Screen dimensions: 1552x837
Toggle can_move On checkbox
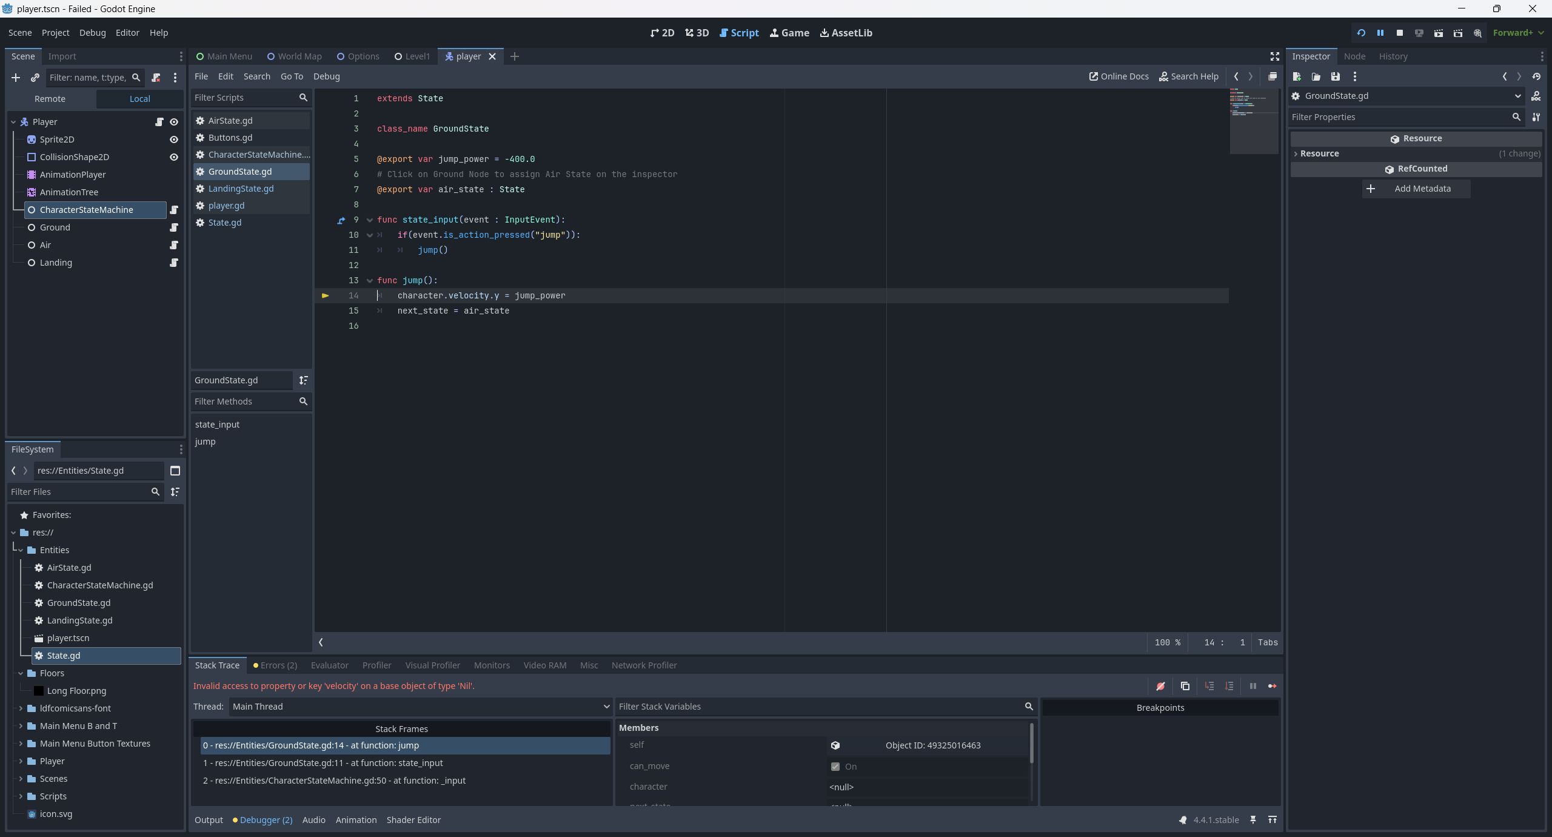coord(835,767)
